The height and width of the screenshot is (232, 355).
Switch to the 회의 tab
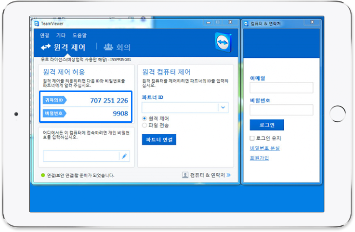[x=117, y=47]
